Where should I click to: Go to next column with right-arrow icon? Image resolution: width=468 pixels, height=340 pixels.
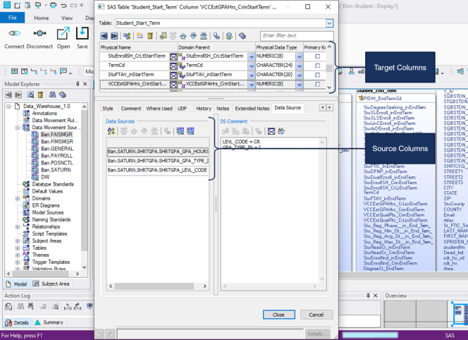(x=114, y=36)
